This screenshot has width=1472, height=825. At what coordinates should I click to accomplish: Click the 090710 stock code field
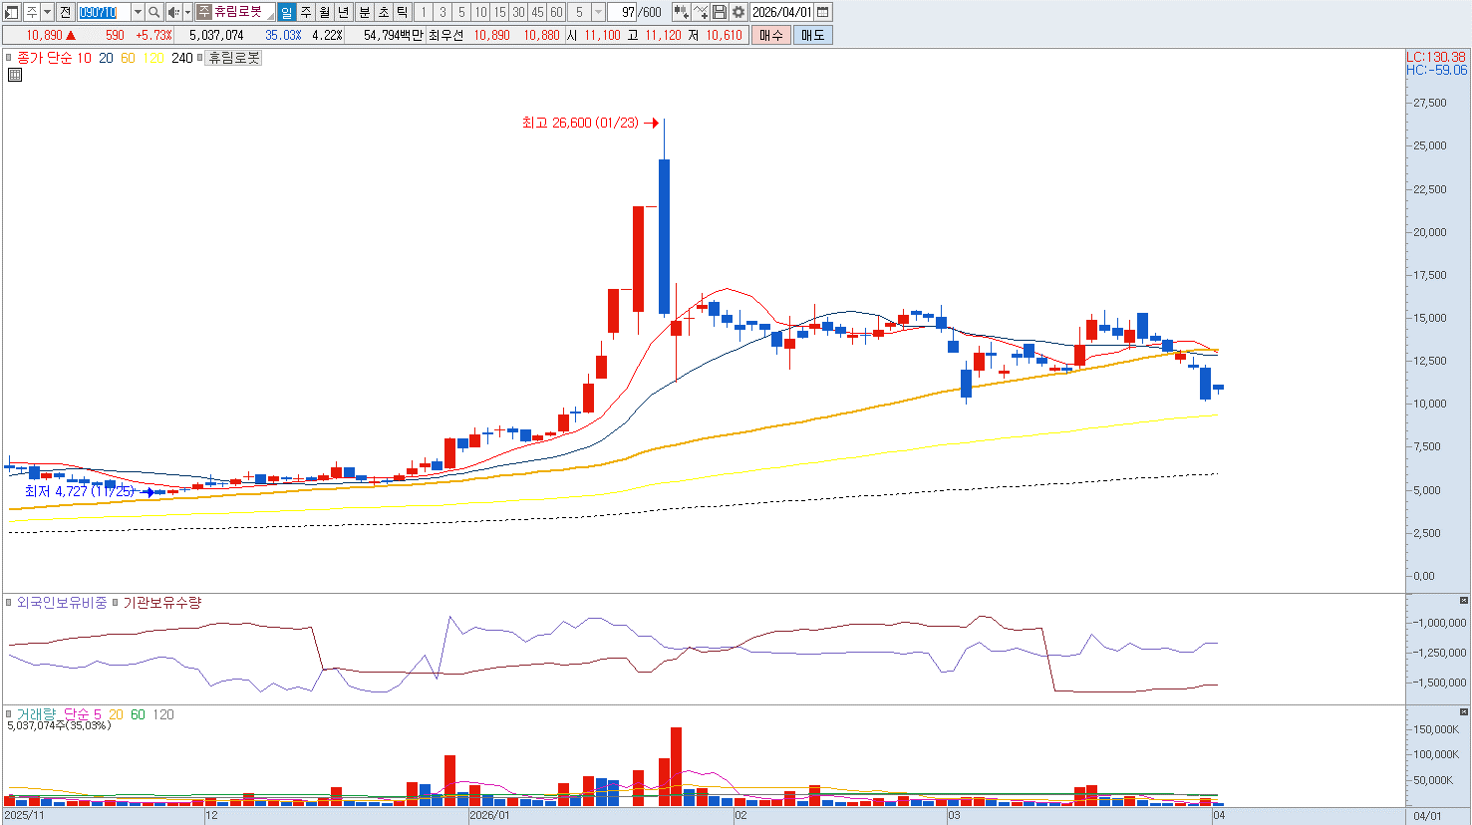coord(105,12)
